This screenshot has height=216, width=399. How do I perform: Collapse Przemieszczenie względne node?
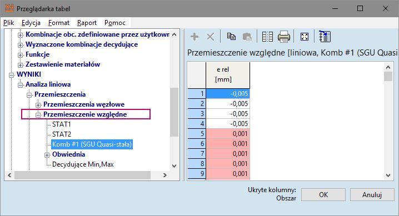click(38, 115)
